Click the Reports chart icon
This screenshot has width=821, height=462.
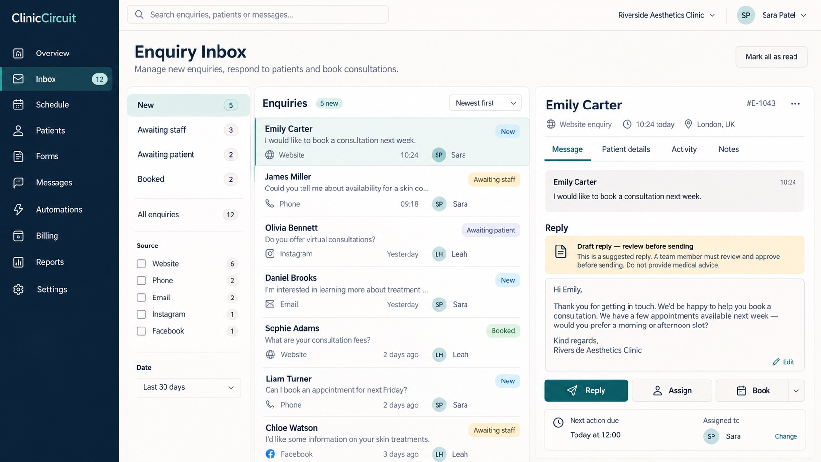(18, 262)
